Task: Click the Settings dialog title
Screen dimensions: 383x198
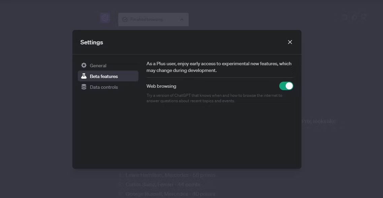Action: pos(92,42)
